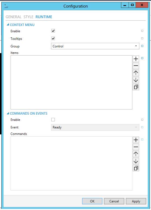Move selected command down in list
Screen dimensions: 151x210
(x=136, y=161)
